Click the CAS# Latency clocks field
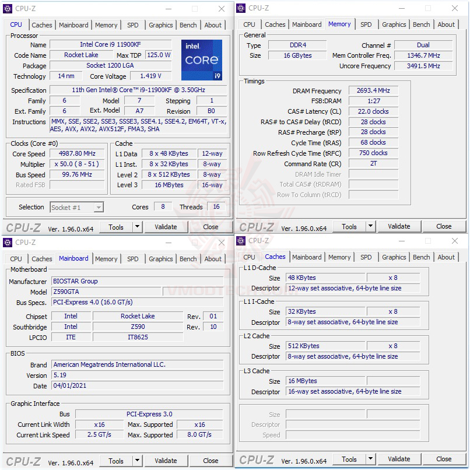This screenshot has width=470, height=470. point(373,111)
